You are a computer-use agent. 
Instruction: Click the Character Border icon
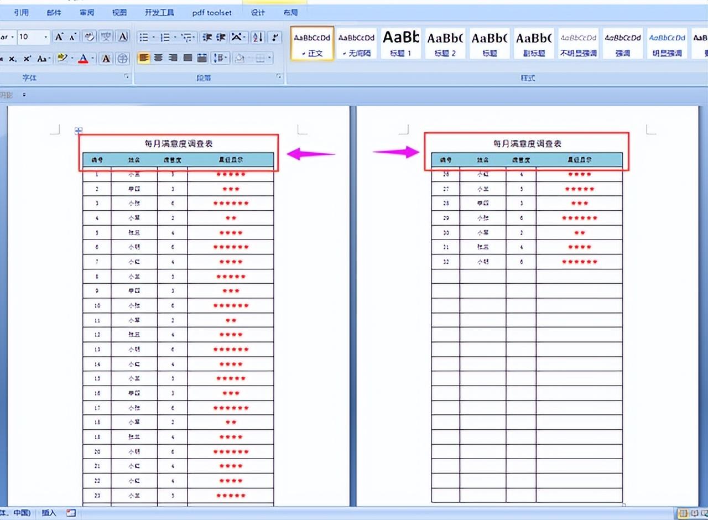(x=123, y=38)
